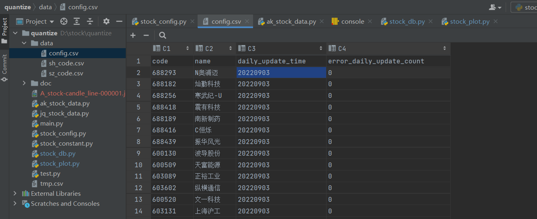The height and width of the screenshot is (219, 537).
Task: Switch to the console tab
Action: pos(348,21)
